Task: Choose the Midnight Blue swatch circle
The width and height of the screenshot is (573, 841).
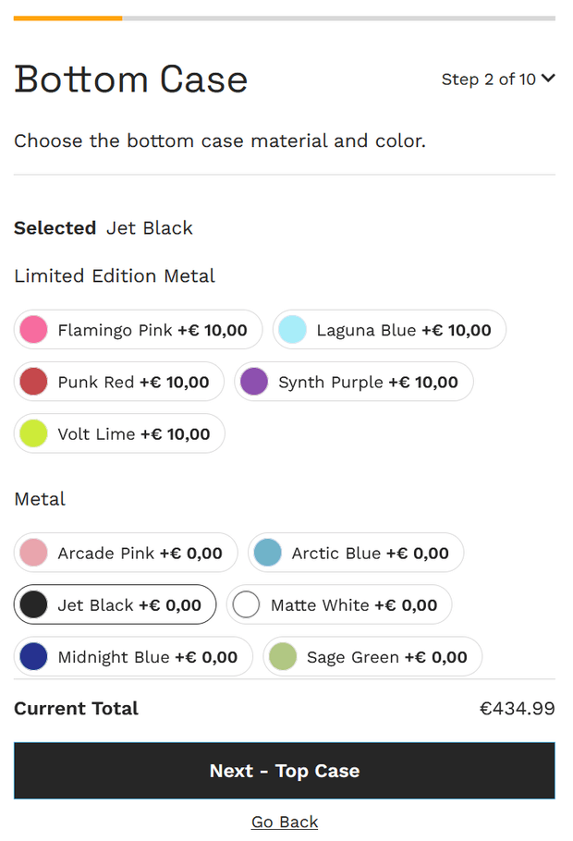Action: (34, 657)
